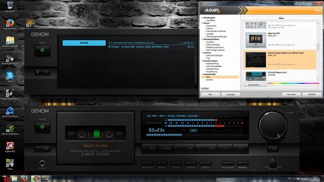
Task: Click Schließen to close the settings dialog
Action: click(312, 95)
